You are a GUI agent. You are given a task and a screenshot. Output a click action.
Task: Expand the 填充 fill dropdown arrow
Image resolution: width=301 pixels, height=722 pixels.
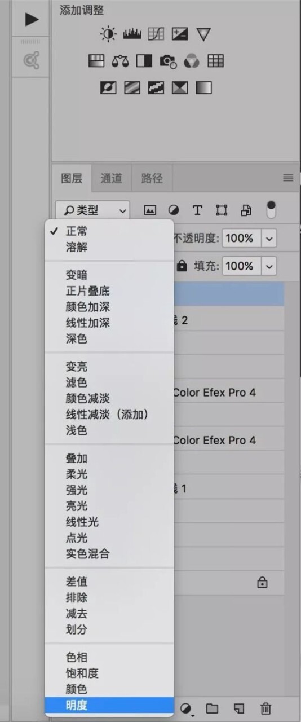pos(269,266)
